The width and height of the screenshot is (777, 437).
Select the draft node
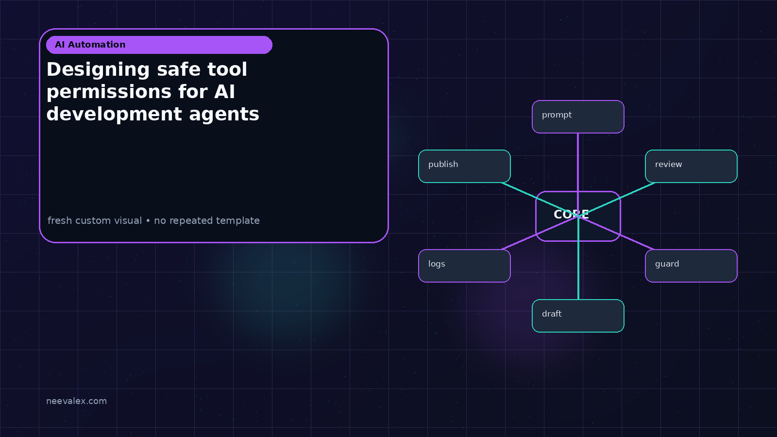click(578, 316)
